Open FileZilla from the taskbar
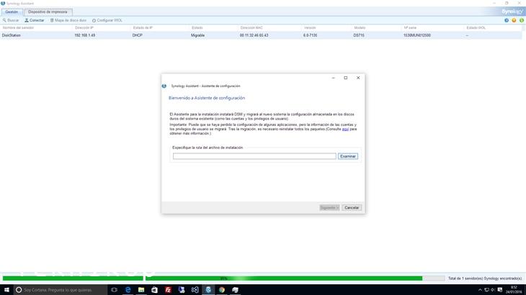The width and height of the screenshot is (526, 295). pos(168,289)
